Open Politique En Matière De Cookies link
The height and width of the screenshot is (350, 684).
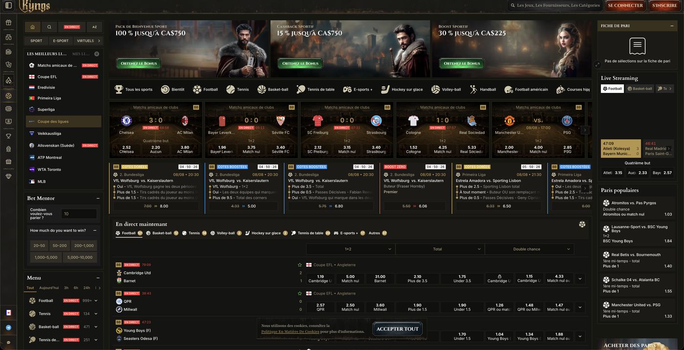pyautogui.click(x=290, y=331)
